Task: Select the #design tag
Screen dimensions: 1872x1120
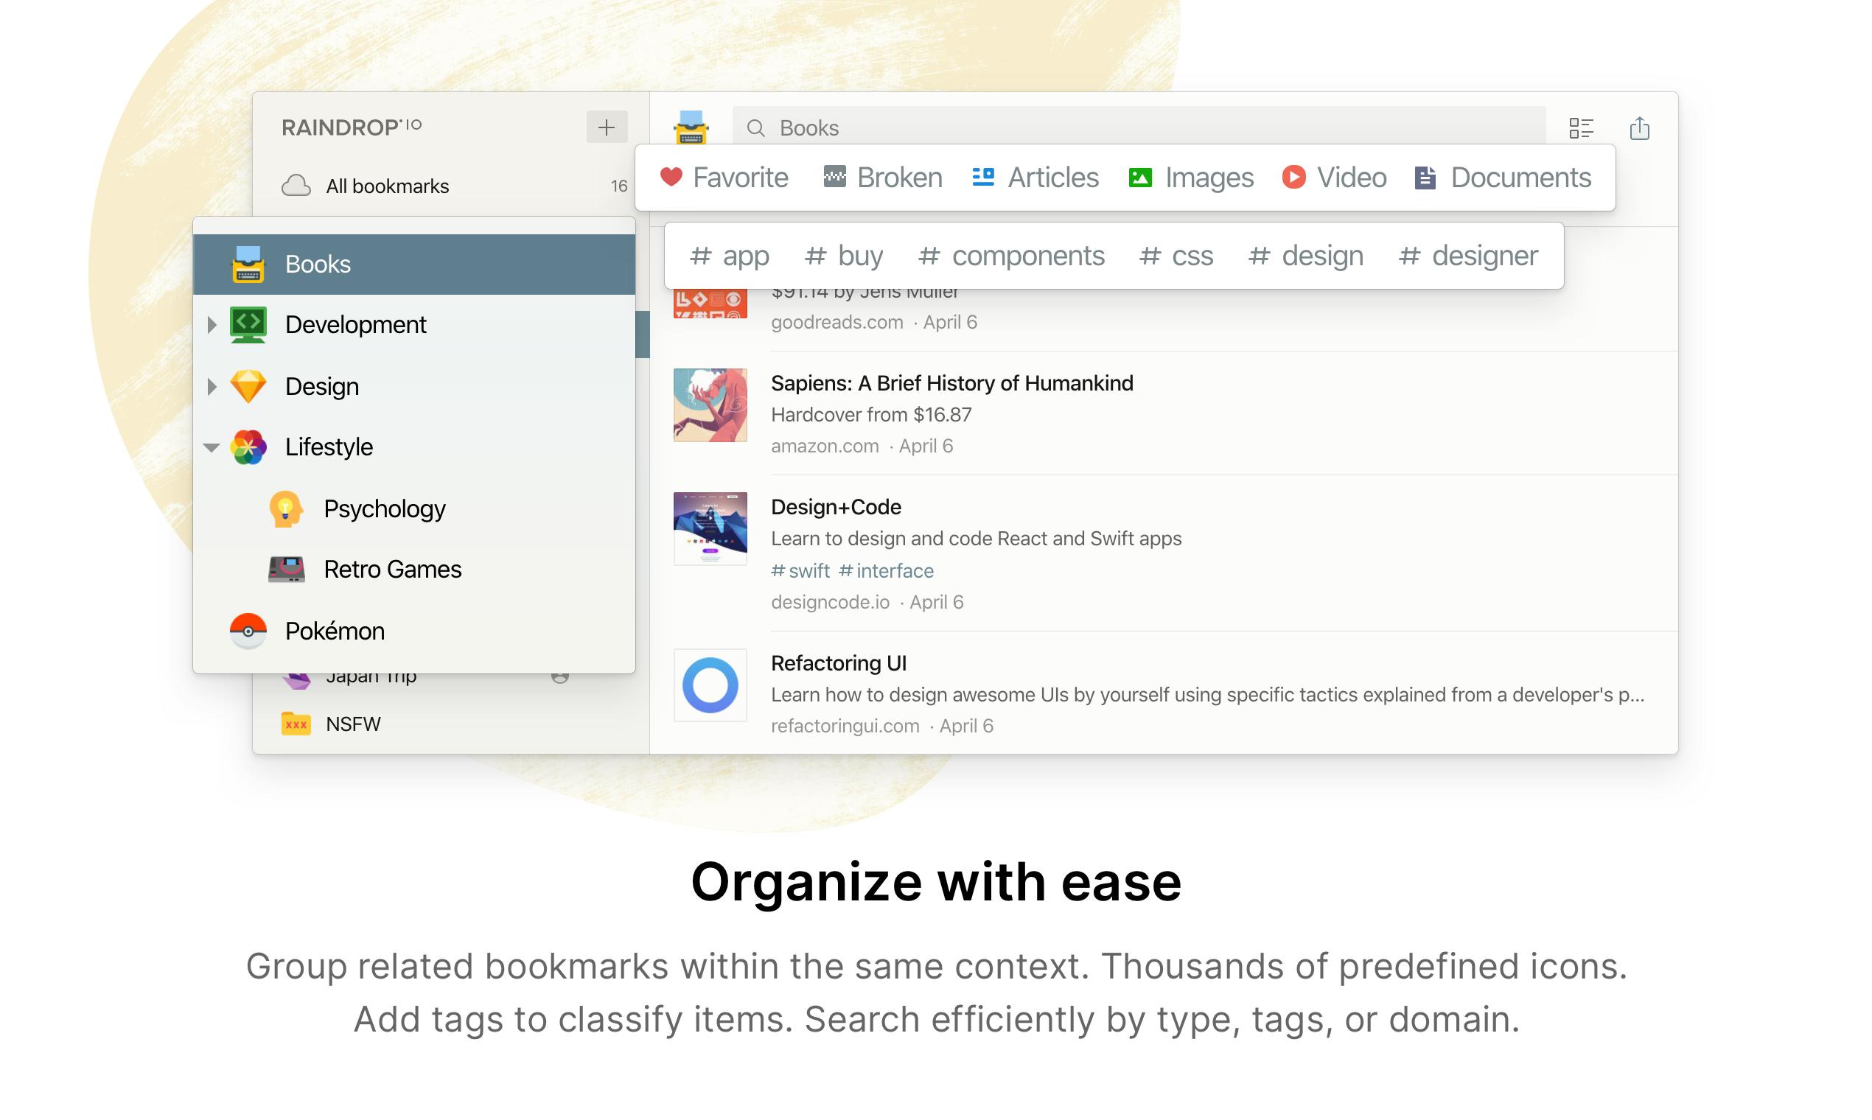Action: click(x=1306, y=256)
